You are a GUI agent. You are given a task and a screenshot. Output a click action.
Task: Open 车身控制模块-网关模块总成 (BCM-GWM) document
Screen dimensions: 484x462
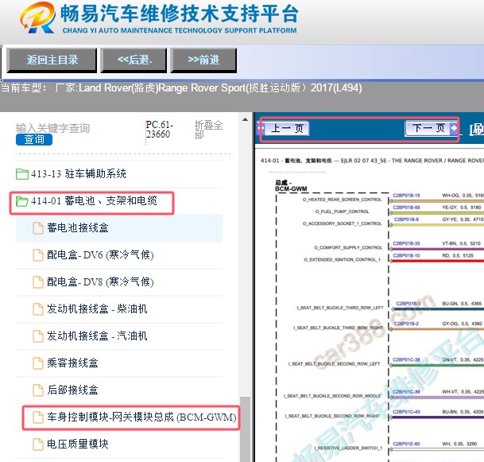tap(141, 417)
